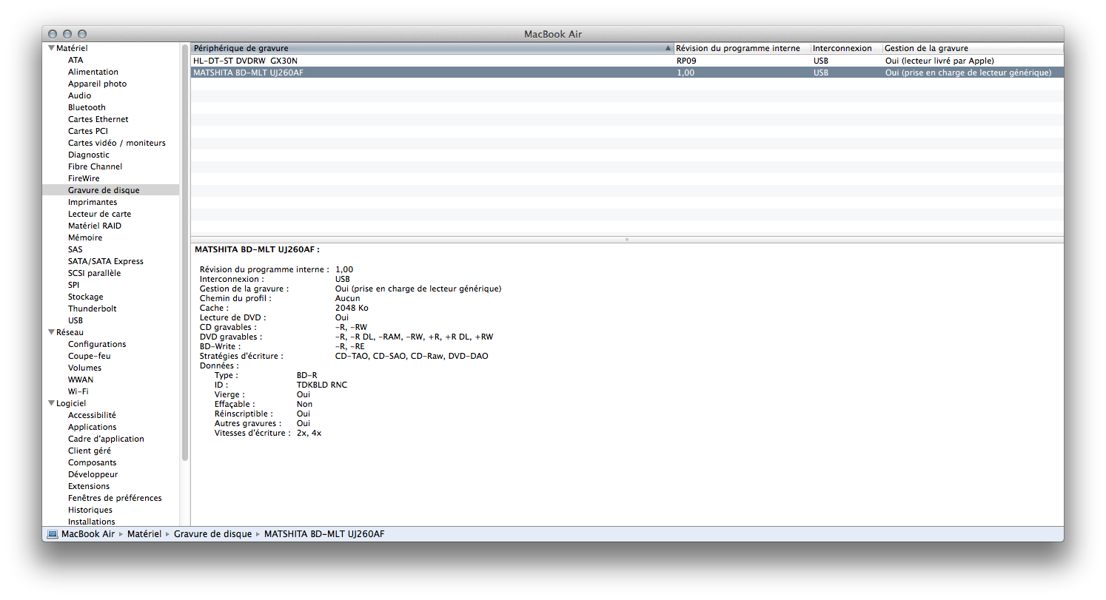Open the Extensions section
This screenshot has height=600, width=1106.
pos(89,486)
